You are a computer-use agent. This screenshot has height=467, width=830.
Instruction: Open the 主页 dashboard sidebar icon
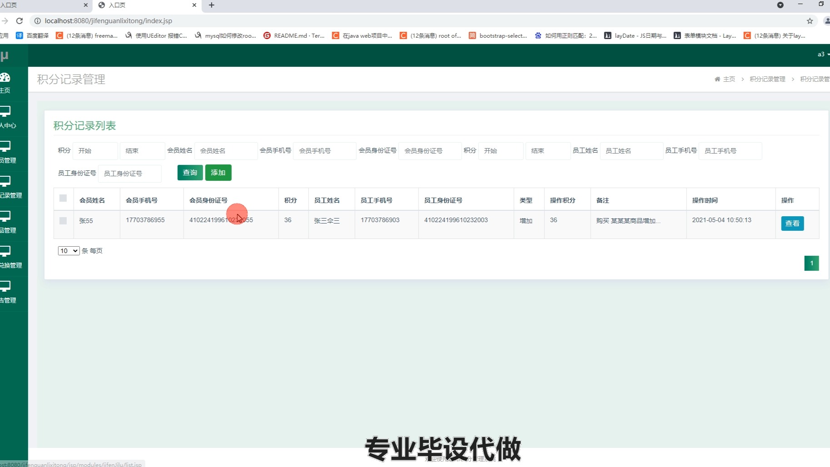click(5, 78)
